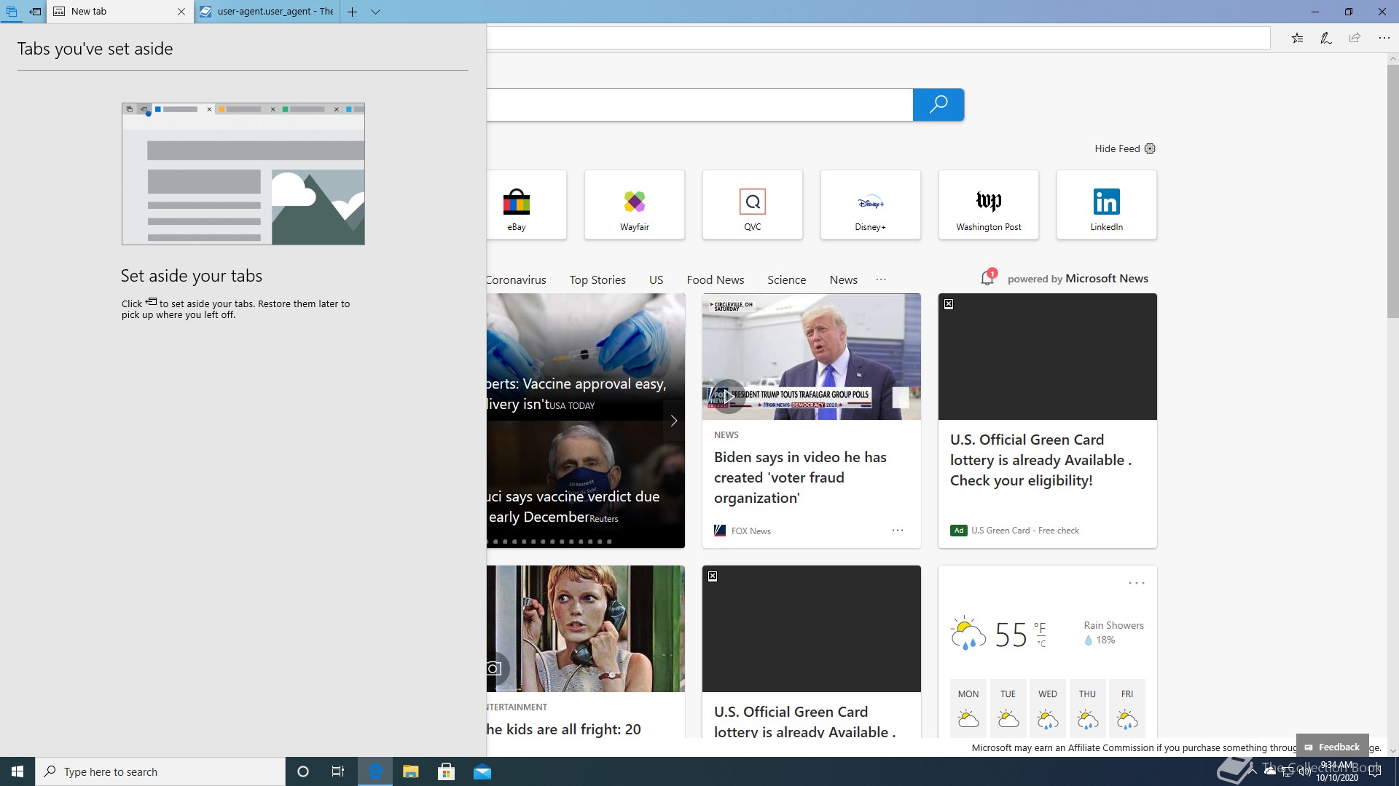Open the Fauci vaccine verdict story

(573, 507)
